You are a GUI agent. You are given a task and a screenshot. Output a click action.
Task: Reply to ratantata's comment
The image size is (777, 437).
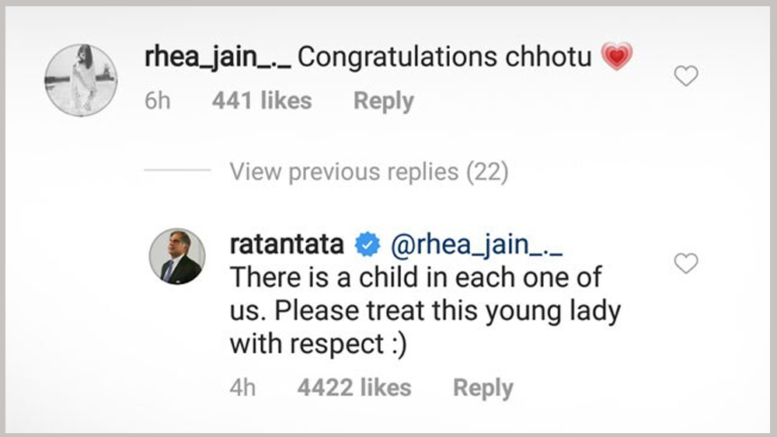click(483, 388)
